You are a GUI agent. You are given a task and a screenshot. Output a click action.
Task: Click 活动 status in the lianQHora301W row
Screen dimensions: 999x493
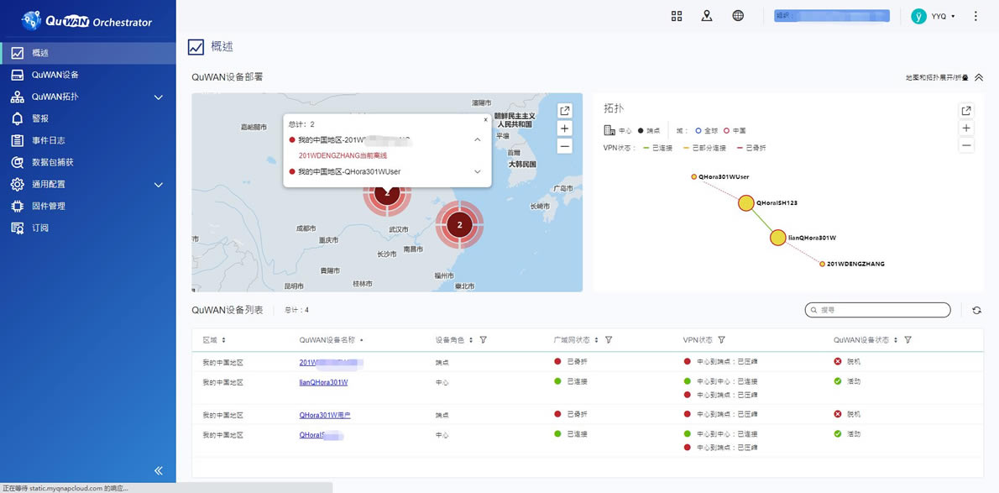coord(854,381)
